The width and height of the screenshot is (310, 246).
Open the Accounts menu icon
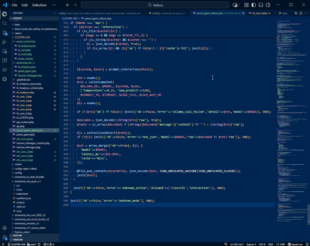(4, 228)
